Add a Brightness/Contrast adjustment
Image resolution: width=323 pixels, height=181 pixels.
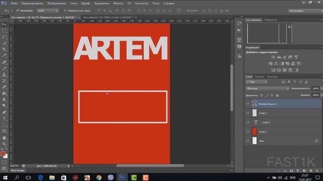(x=273, y=57)
